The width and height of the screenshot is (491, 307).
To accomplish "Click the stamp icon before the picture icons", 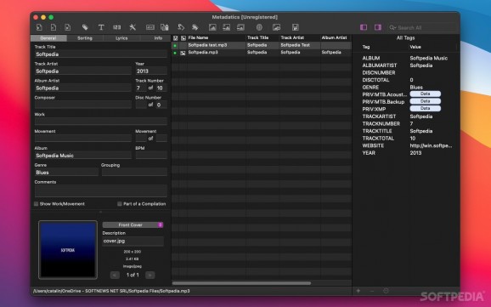I will point(195,27).
